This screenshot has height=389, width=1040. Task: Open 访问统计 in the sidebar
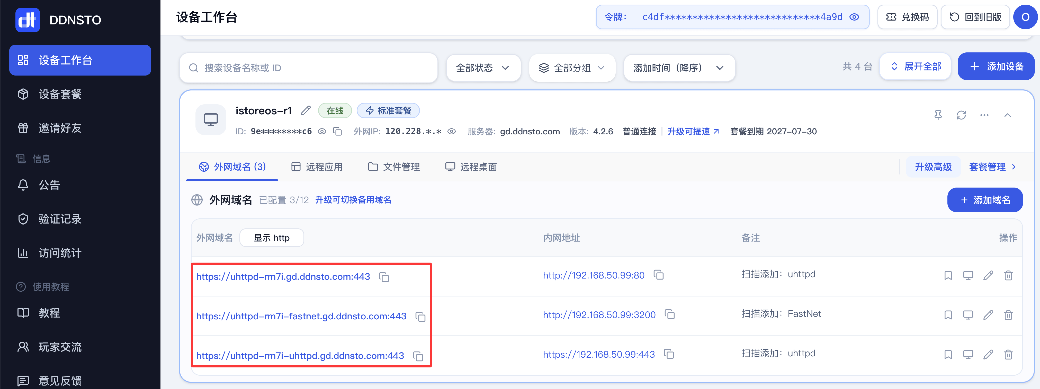(x=80, y=253)
